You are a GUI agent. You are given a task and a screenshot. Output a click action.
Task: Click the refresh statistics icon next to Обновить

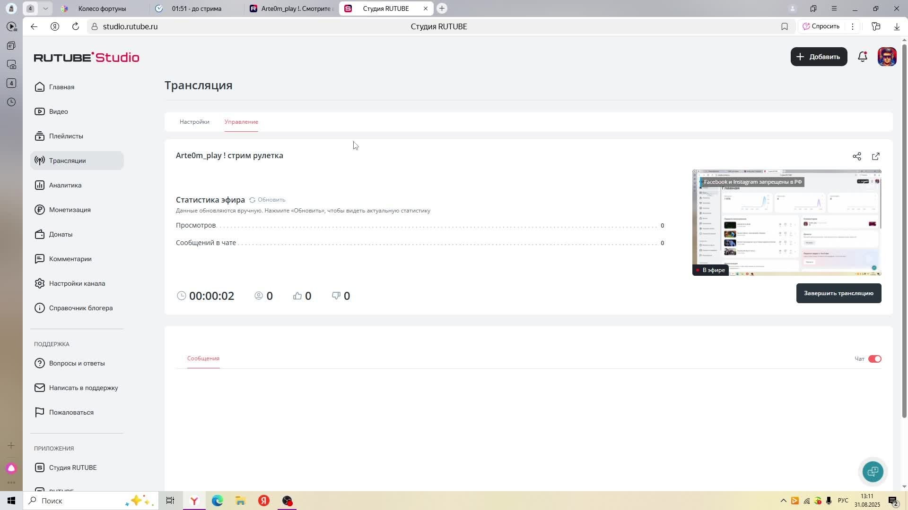click(252, 200)
